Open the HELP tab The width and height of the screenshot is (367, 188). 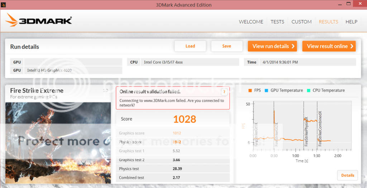pos(351,22)
